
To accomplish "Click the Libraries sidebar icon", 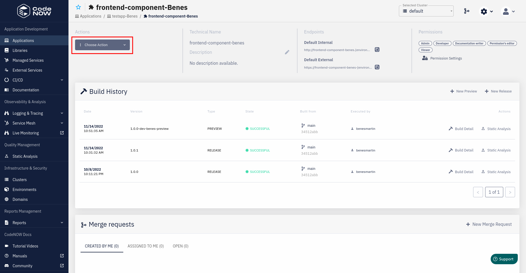I will [x=7, y=50].
